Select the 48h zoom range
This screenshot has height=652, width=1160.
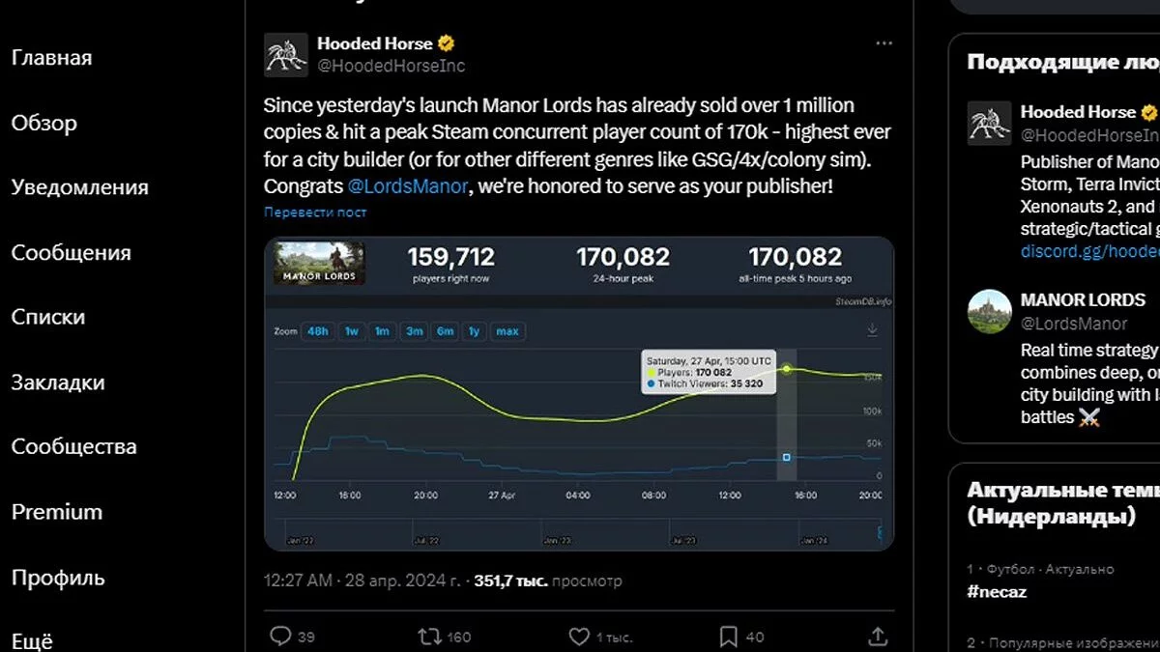[317, 331]
